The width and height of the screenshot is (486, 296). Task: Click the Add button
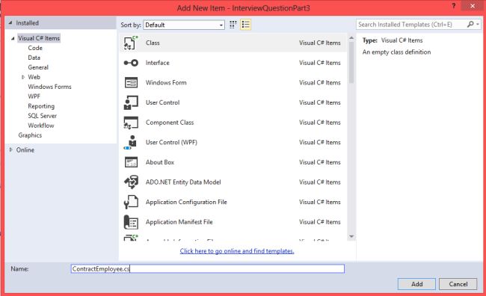click(x=416, y=284)
